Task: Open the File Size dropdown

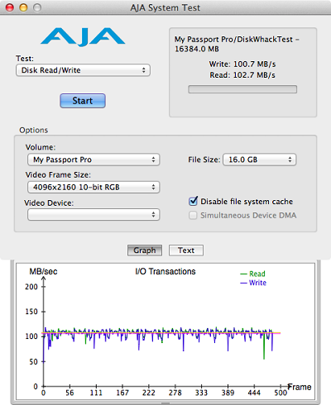Action: coord(260,160)
